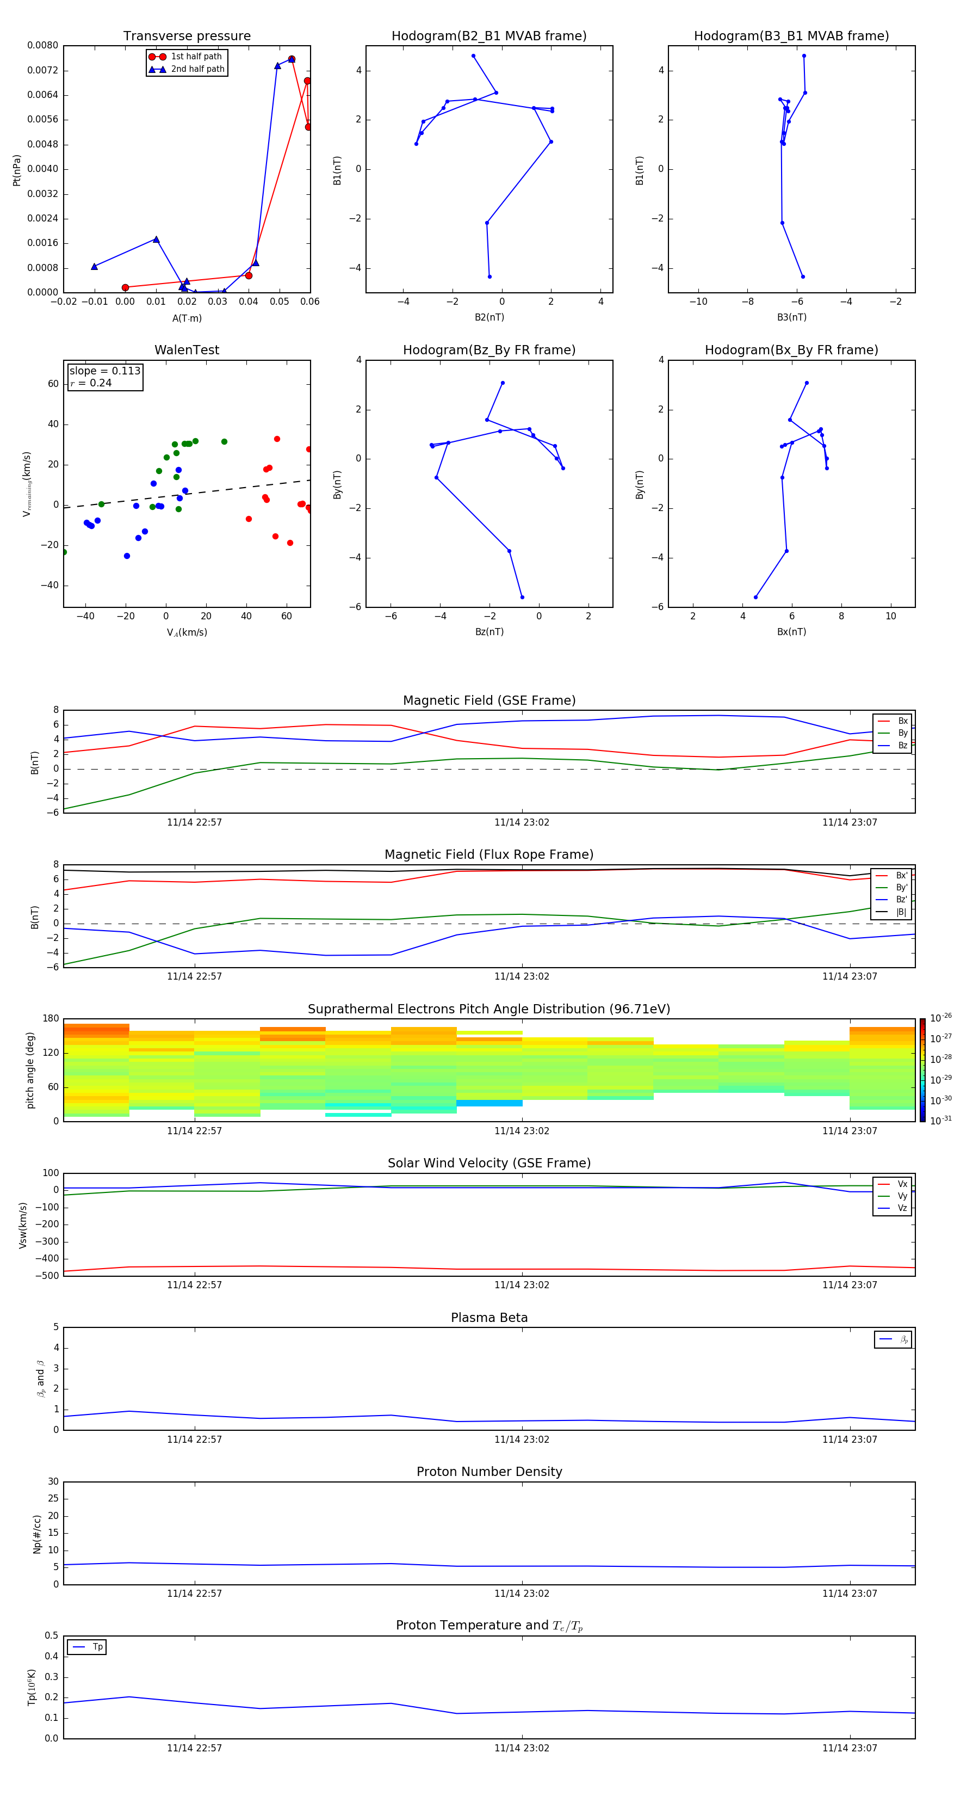Image resolution: width=979 pixels, height=1796 pixels.
Task: Click the "Magnetic Field (Flux Rope Frame)" title
Action: pos(489,855)
